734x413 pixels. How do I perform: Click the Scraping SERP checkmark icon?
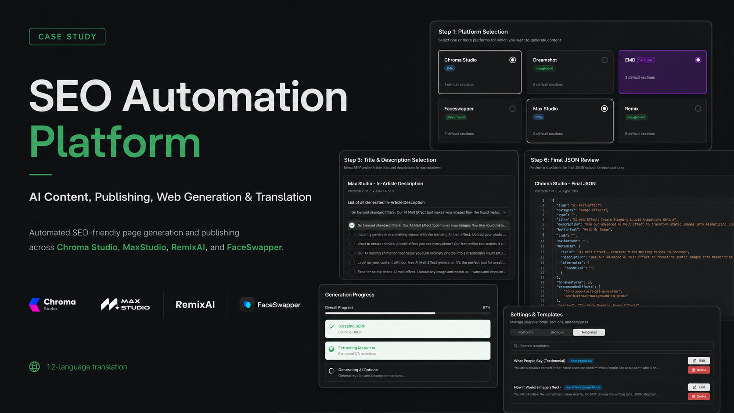[331, 327]
